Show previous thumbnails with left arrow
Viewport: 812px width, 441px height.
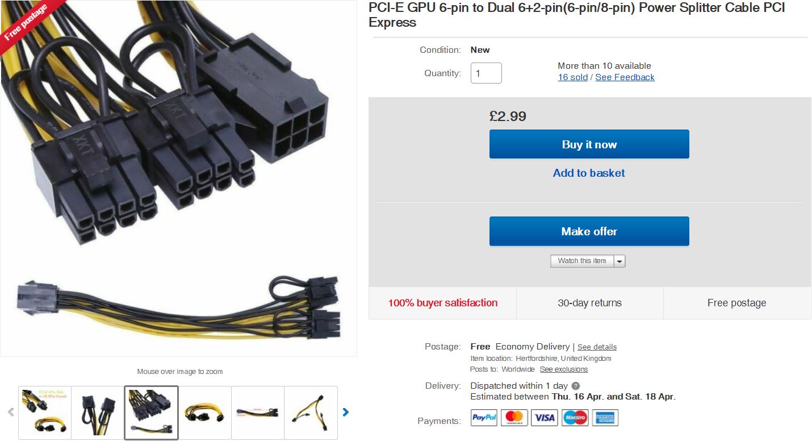(10, 412)
